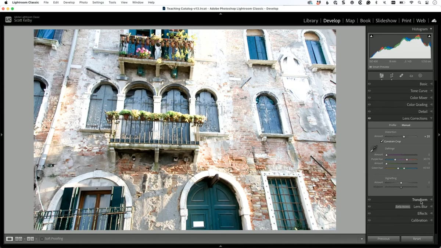Screen dimensions: 441x248
Task: Click the Previous button
Action: tap(383, 239)
